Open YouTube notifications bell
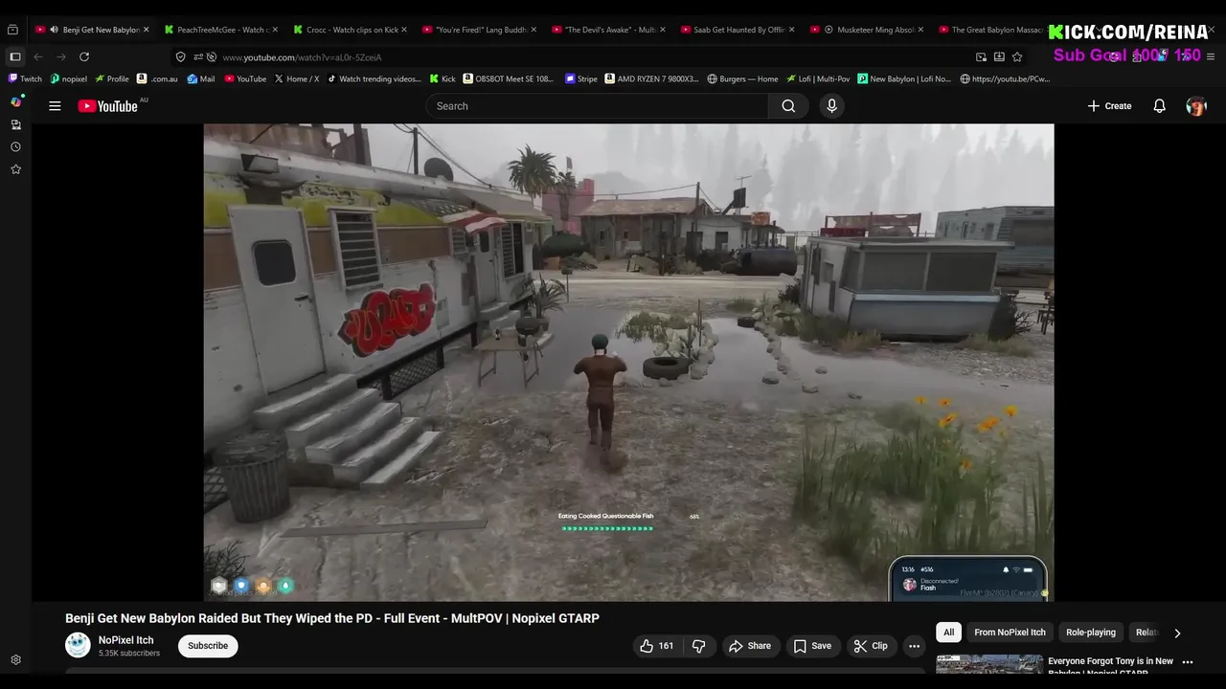 pos(1159,106)
